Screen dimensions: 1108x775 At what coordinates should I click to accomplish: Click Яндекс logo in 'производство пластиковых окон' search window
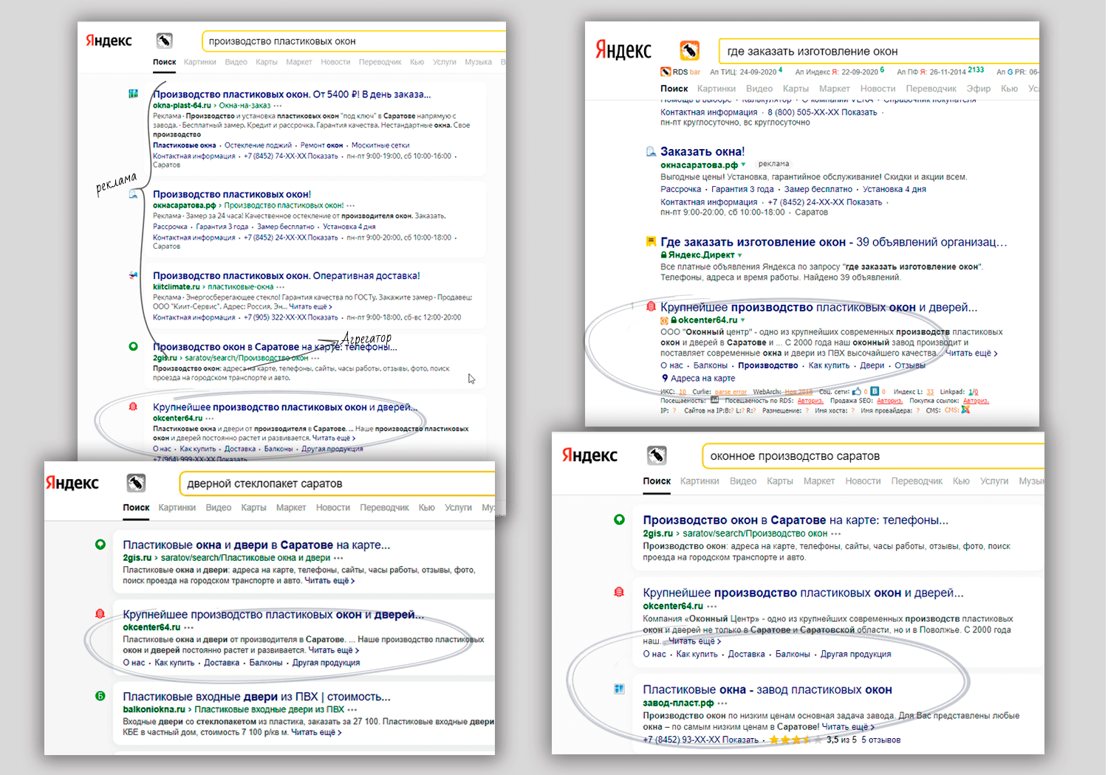[x=109, y=41]
